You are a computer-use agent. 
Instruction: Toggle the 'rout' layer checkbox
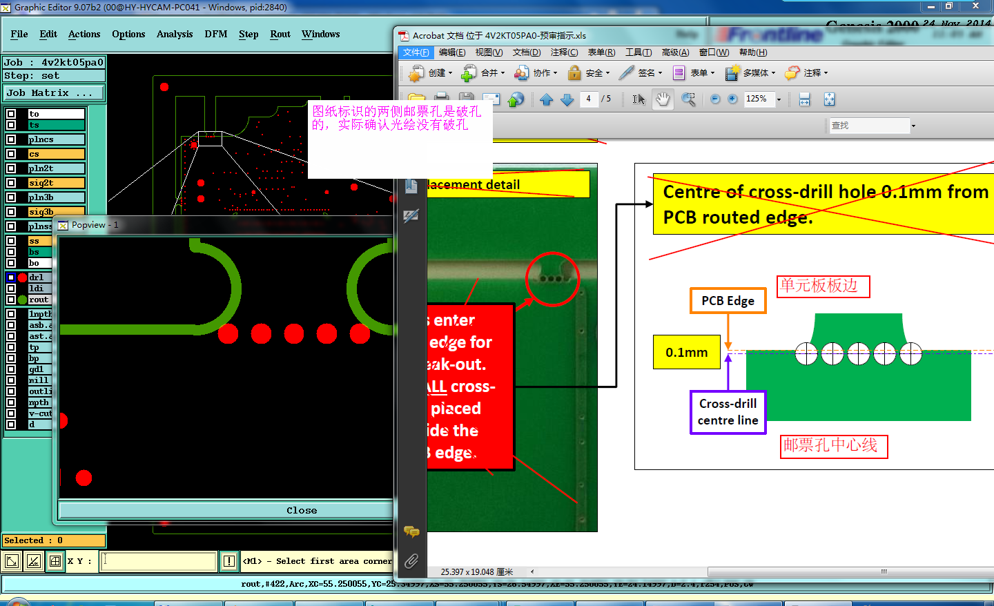pyautogui.click(x=11, y=300)
